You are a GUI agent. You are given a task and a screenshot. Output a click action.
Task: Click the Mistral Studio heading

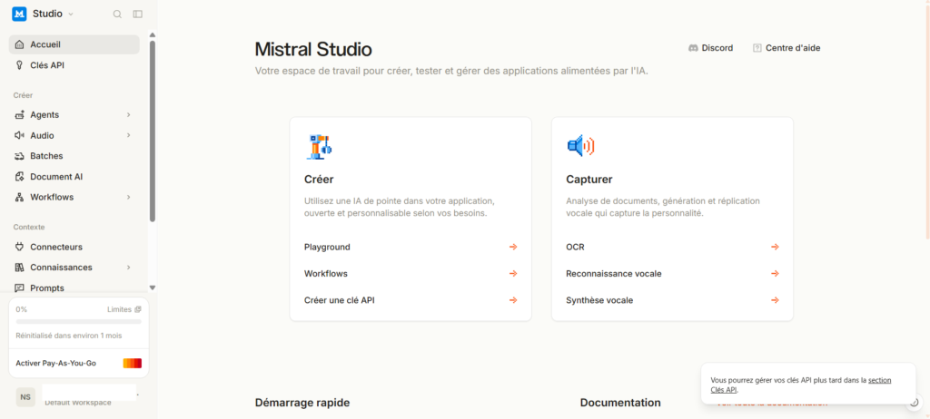point(313,49)
